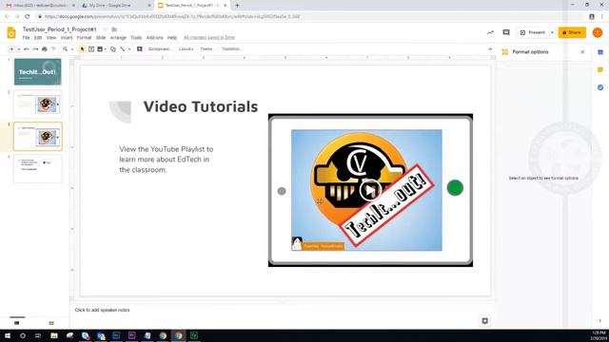Viewport: 609px width, 342px height.
Task: Expand Present options dropdown arrow
Action: coord(552,32)
